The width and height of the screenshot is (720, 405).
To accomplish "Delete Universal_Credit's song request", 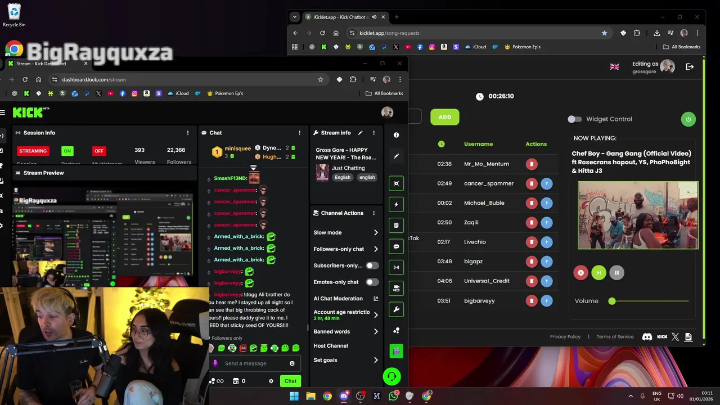I will [x=532, y=281].
